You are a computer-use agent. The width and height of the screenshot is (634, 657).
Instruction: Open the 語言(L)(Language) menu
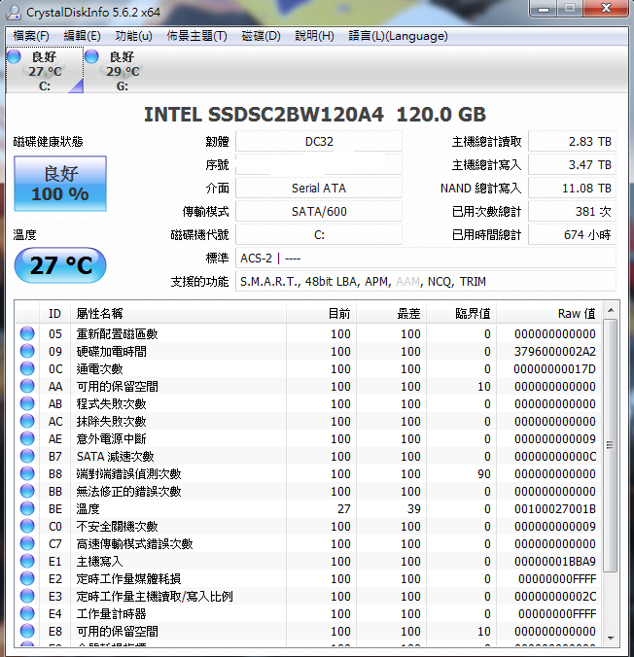[398, 36]
